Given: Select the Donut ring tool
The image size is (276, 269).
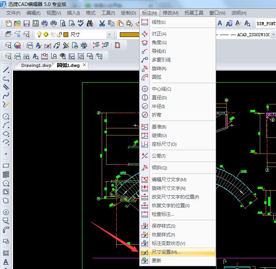Looking at the screenshot, I should [6, 212].
